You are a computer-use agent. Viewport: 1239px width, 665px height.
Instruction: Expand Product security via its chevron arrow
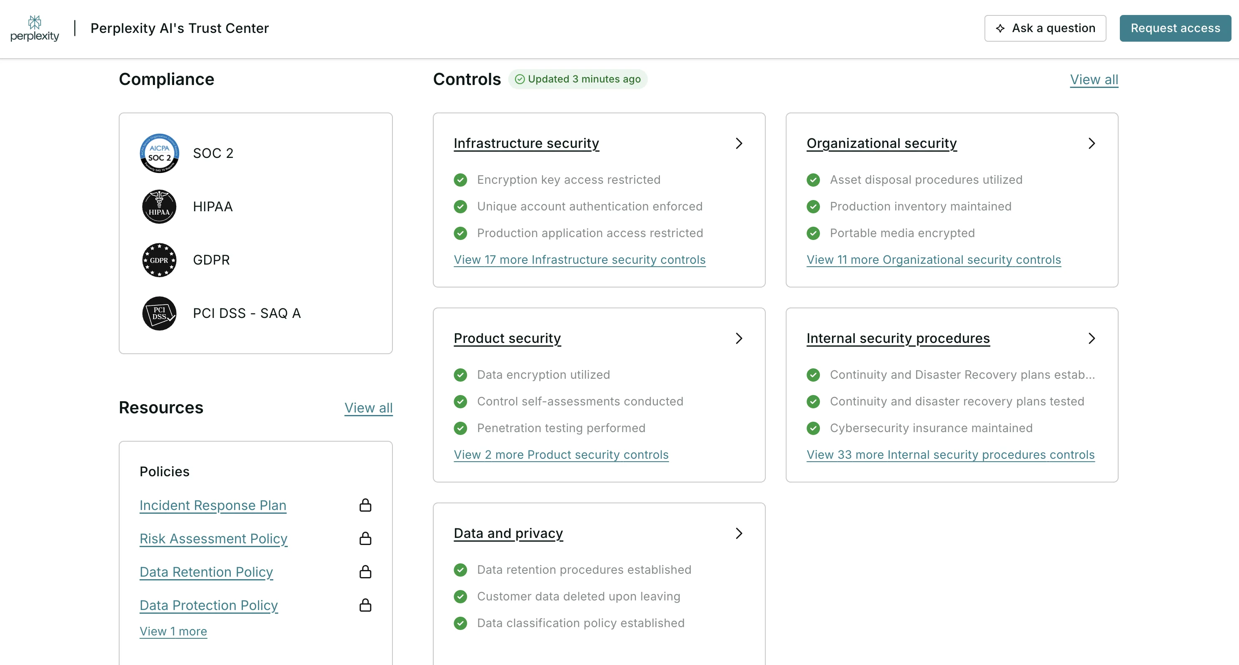point(739,338)
